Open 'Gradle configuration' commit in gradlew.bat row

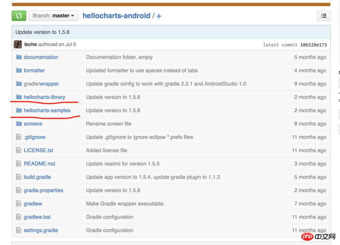pyautogui.click(x=110, y=217)
